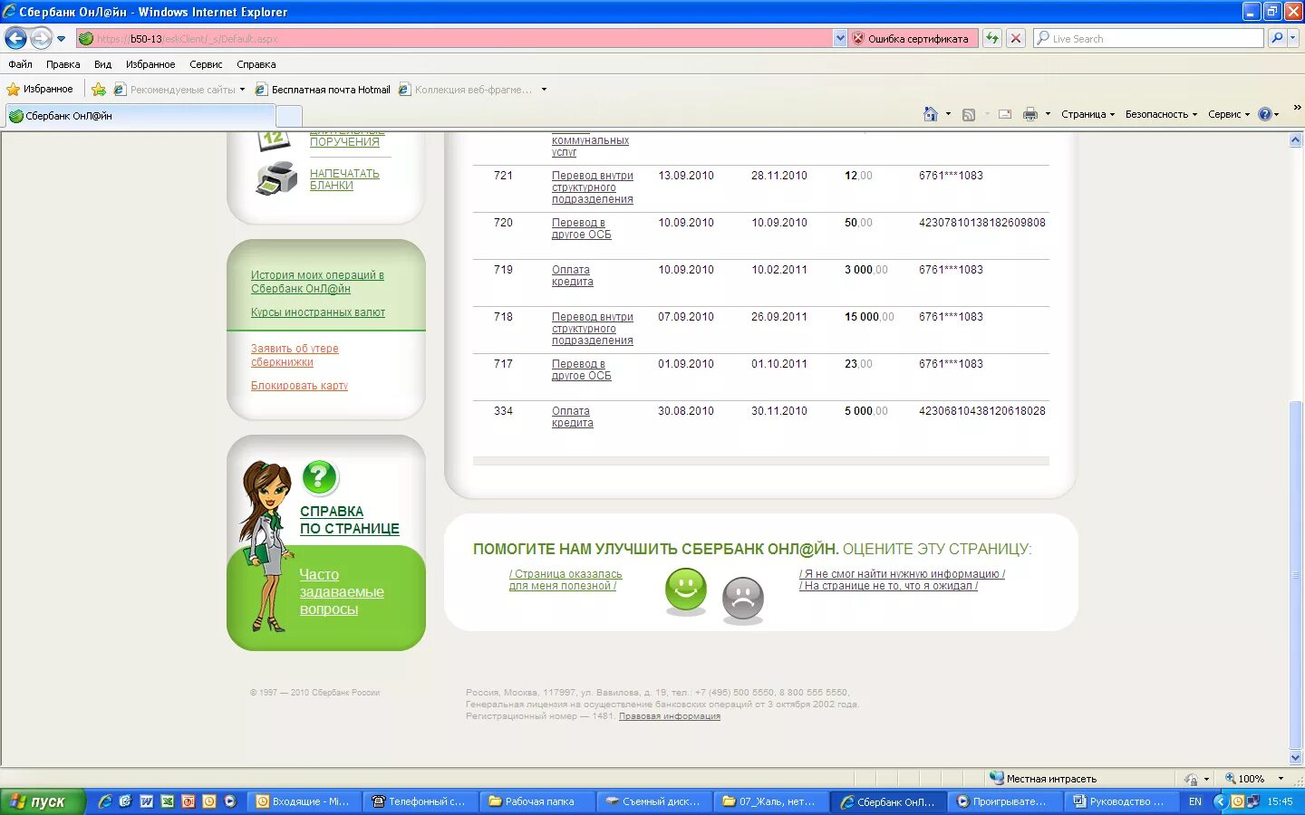Click the green question mark help icon

(320, 477)
